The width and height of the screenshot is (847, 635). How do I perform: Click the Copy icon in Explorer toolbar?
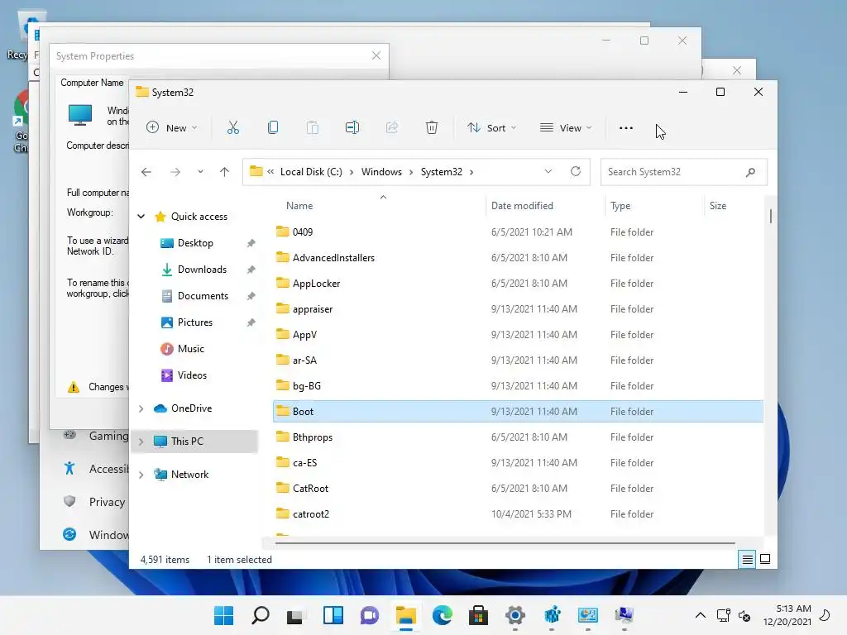[273, 128]
